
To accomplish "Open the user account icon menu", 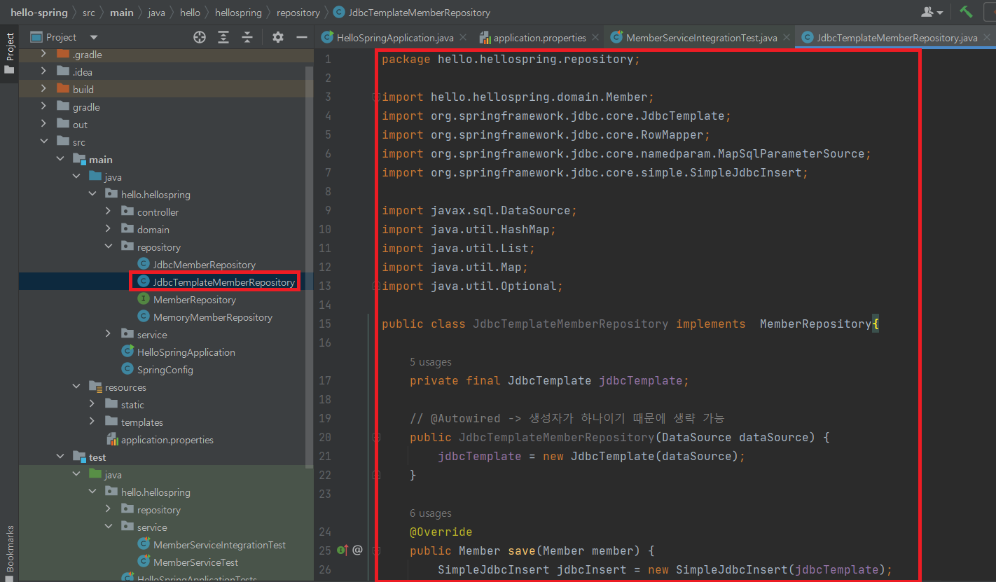I will tap(932, 12).
